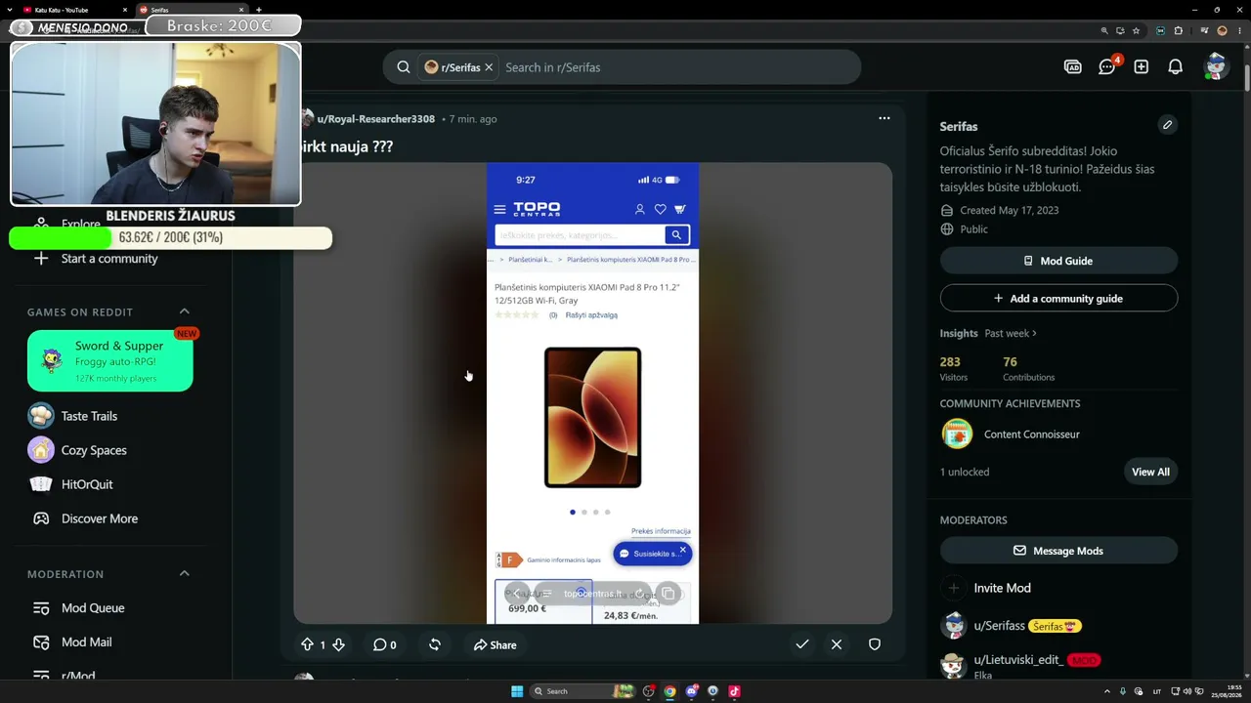
Task: Remove the r/Serifas search filter chip
Action: click(489, 67)
